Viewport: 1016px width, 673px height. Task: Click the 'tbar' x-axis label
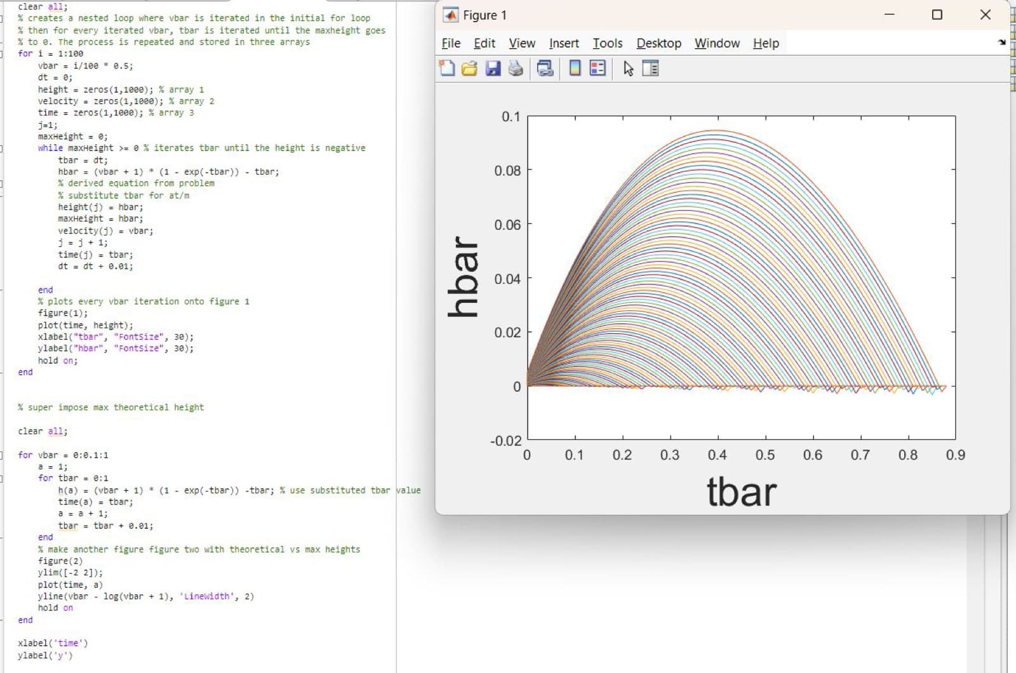(741, 492)
